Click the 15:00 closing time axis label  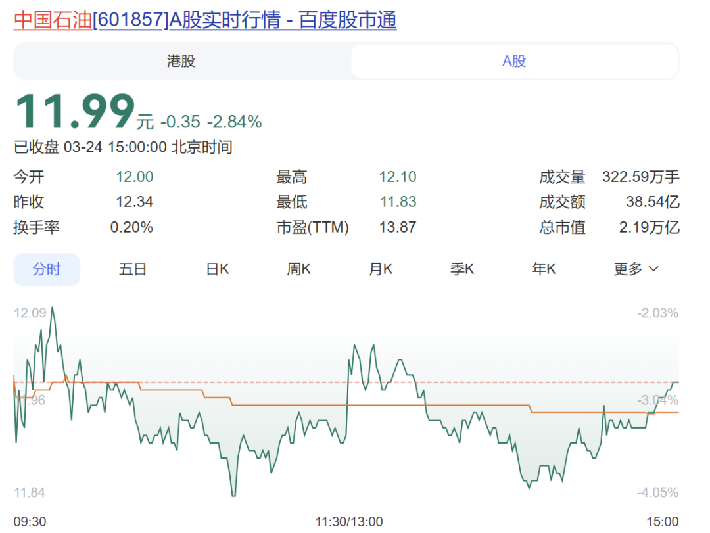(663, 522)
